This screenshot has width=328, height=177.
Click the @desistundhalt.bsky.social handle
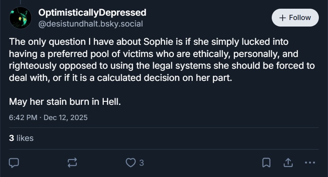pos(90,24)
